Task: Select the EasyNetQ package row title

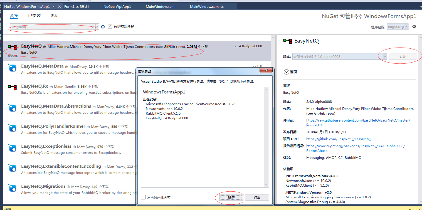Action: click(x=31, y=46)
